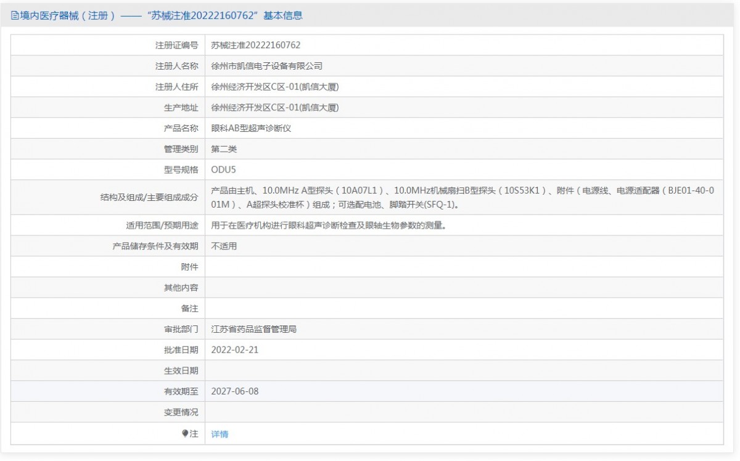This screenshot has height=461, width=740.
Task: Click the 有效期至 label
Action: click(181, 391)
